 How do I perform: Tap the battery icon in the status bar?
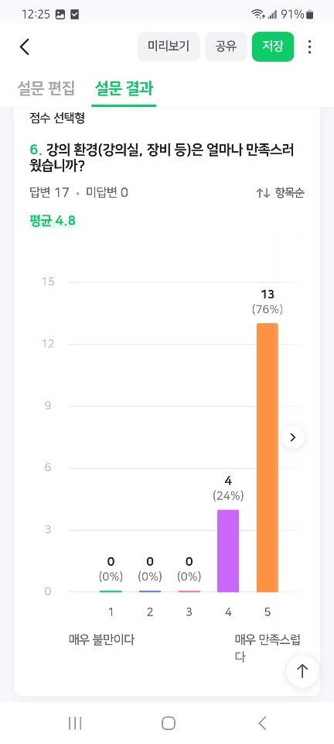coord(310,15)
